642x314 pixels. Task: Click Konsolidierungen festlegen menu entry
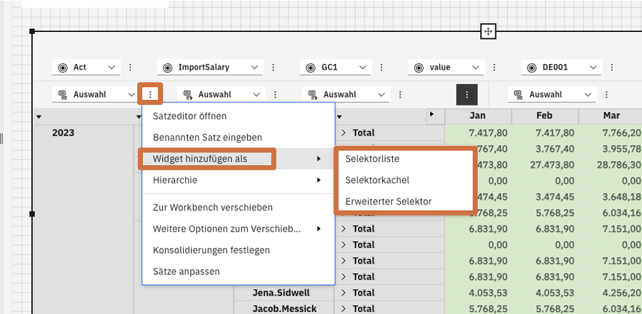(x=211, y=250)
